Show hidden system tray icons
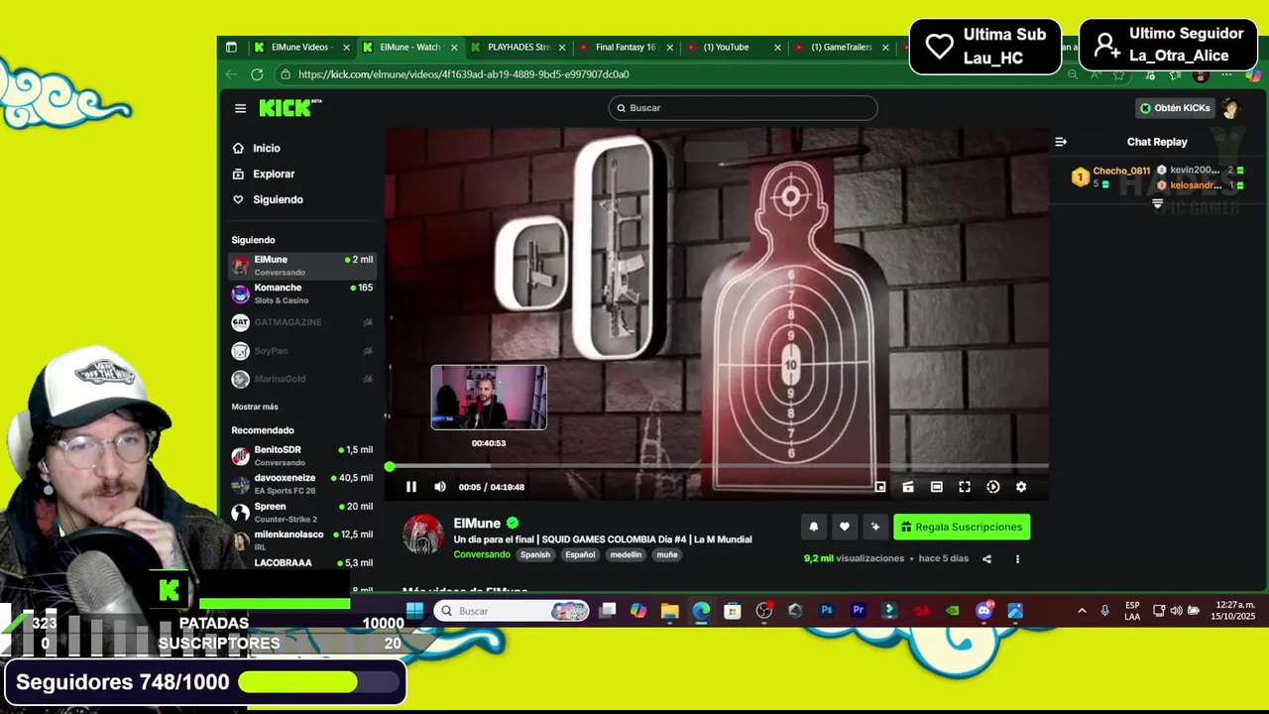The width and height of the screenshot is (1269, 714). [1082, 611]
